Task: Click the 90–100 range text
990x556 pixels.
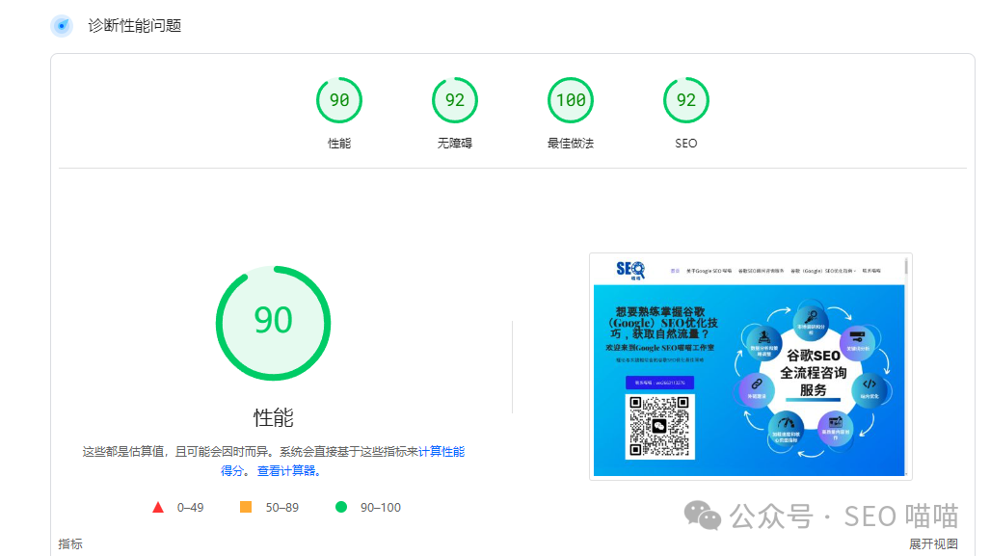Action: coord(380,508)
